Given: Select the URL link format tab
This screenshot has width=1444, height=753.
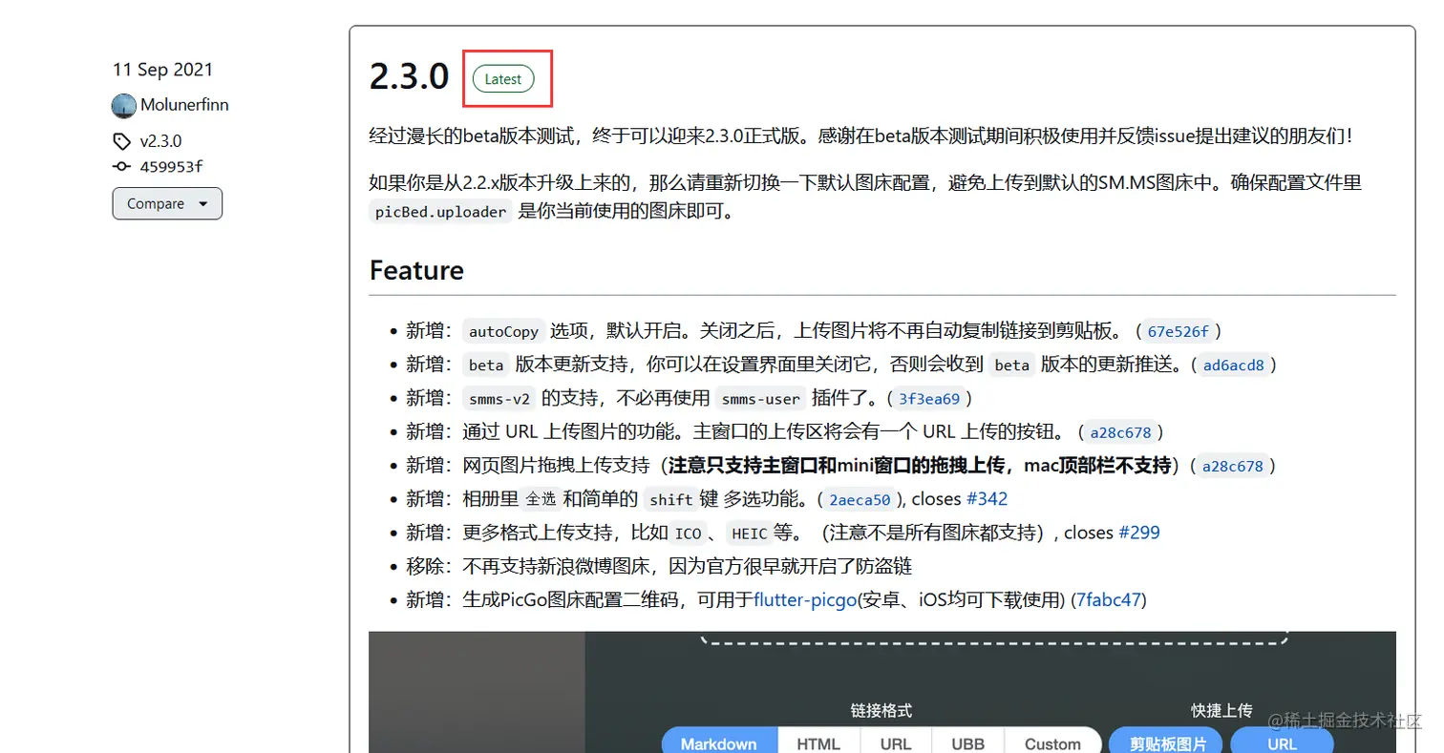Looking at the screenshot, I should [x=896, y=743].
